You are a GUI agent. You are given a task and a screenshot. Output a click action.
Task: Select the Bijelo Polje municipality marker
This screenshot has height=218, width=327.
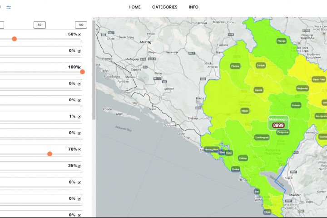[x=319, y=79]
